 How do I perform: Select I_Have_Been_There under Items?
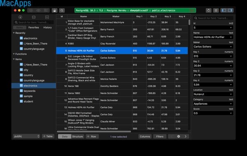coord(35,64)
